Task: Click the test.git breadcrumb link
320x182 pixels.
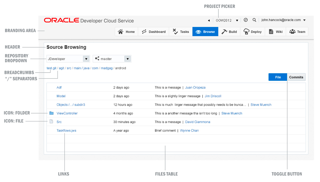Action: coord(51,68)
